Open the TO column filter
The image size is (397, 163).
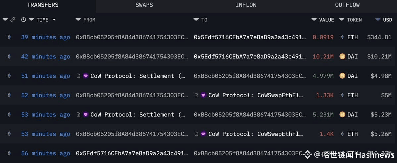pos(196,20)
